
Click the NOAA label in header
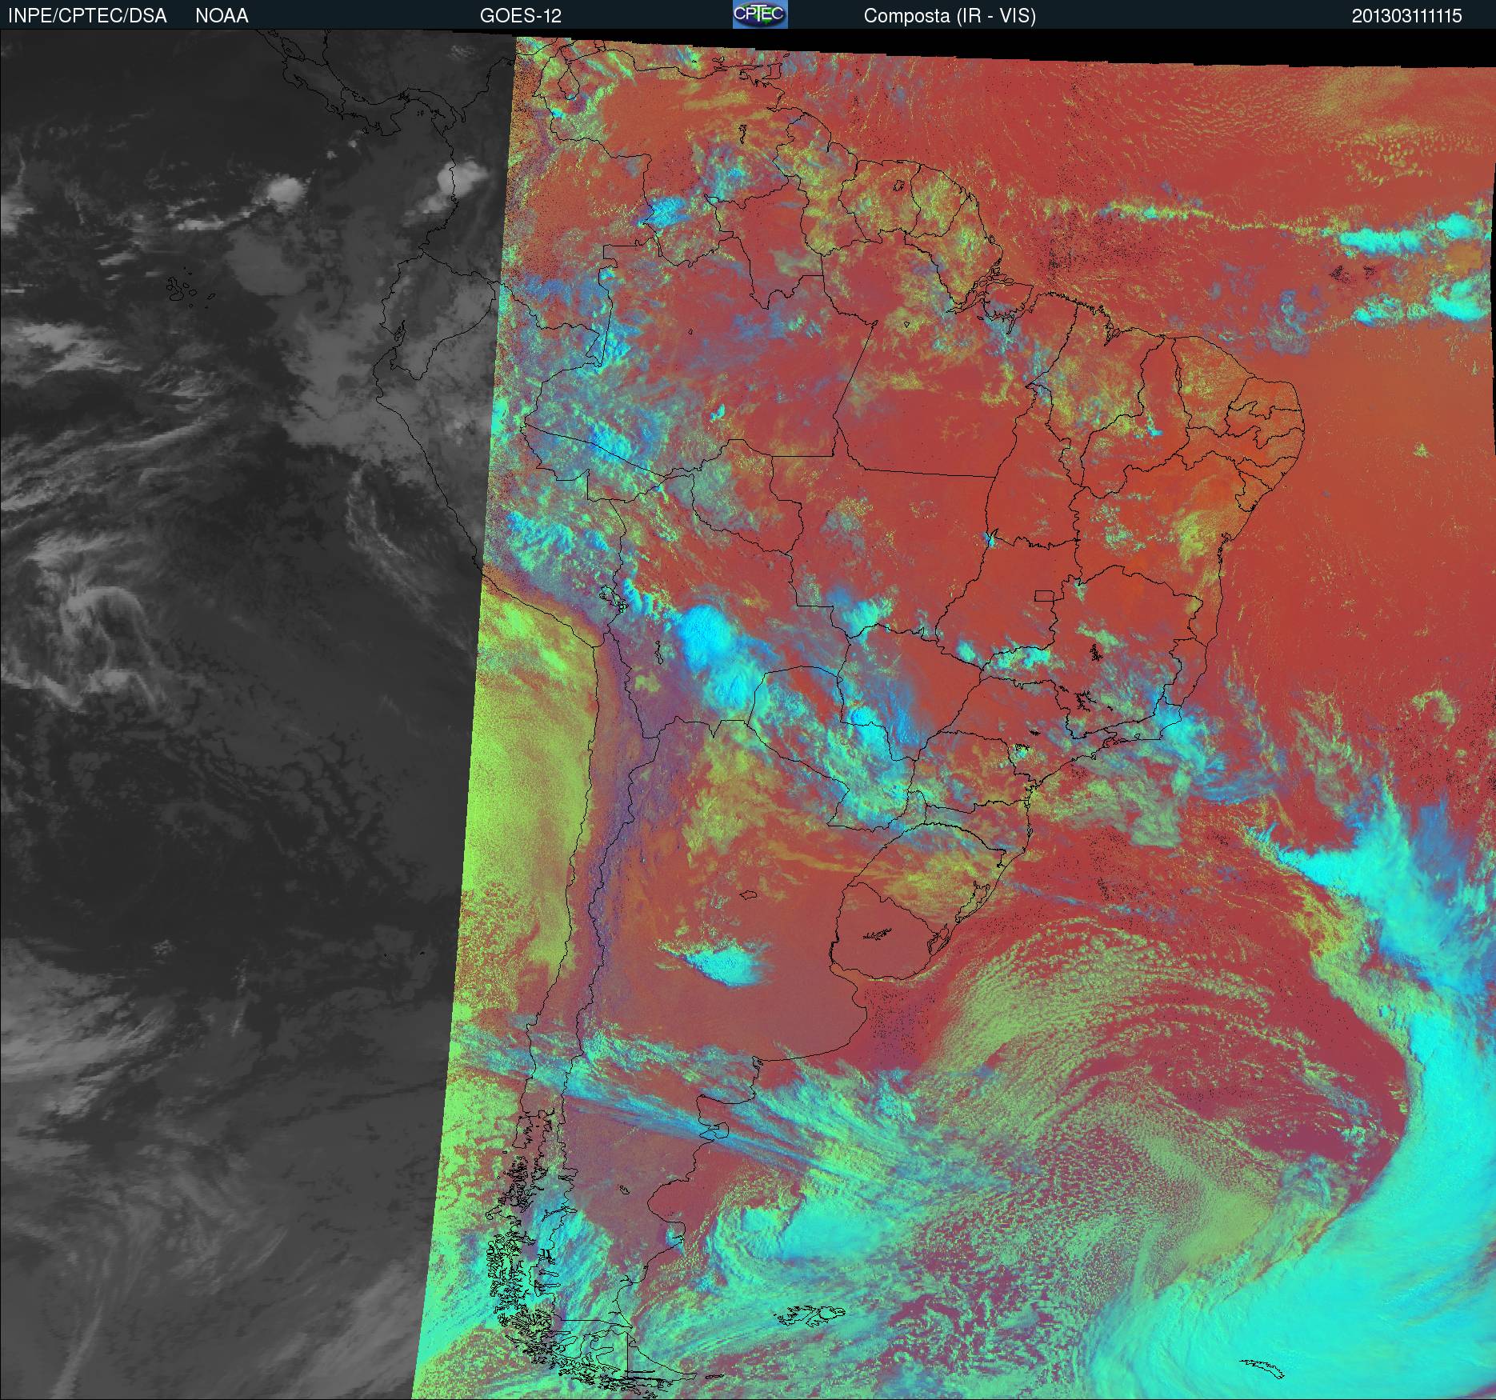point(222,16)
